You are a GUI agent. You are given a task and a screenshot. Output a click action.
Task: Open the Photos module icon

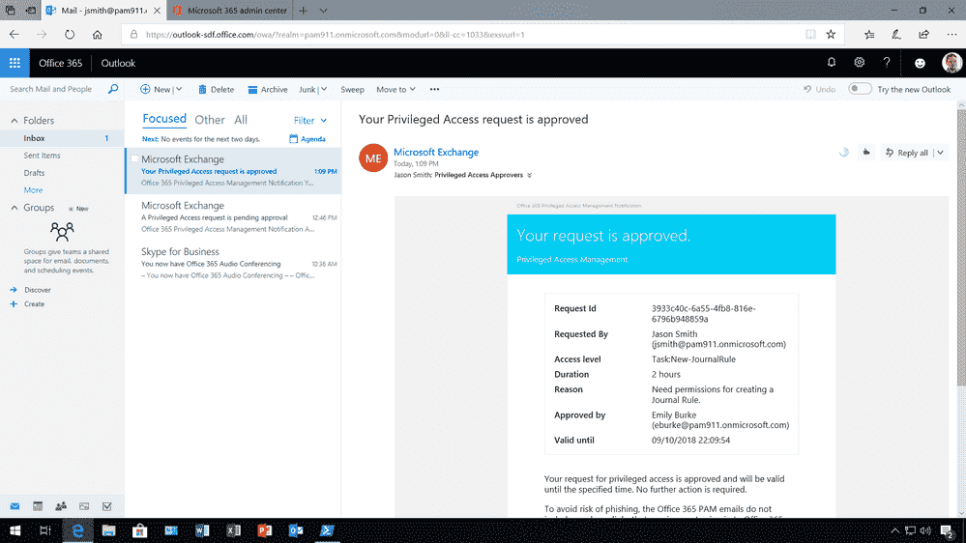(x=84, y=506)
